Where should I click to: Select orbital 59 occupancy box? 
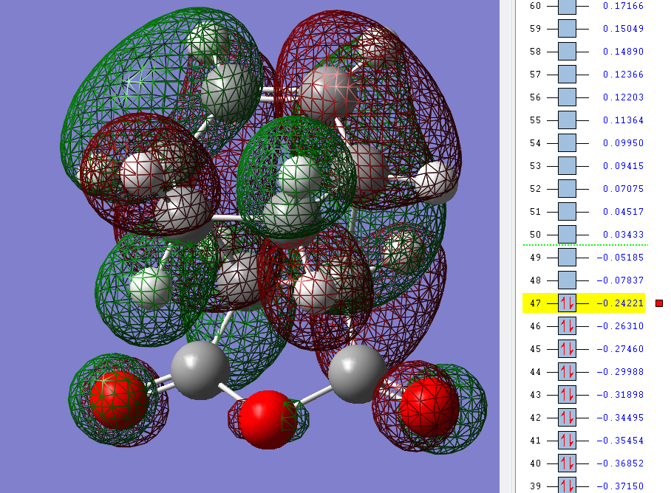tap(567, 29)
